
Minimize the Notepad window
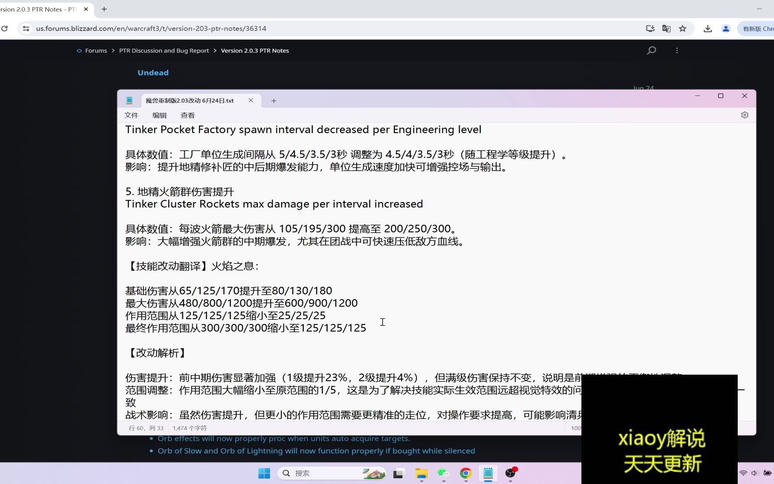(x=697, y=96)
